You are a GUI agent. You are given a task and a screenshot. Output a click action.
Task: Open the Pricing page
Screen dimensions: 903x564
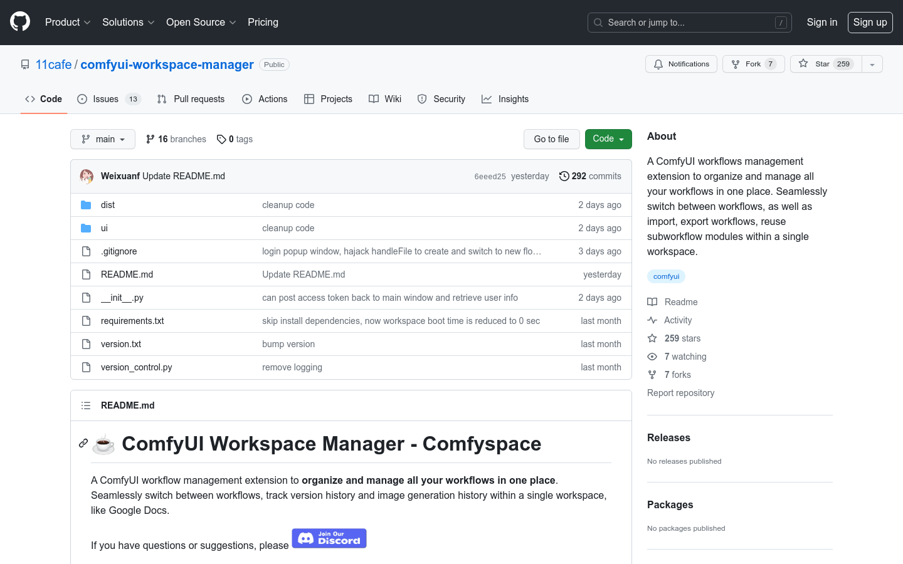pyautogui.click(x=263, y=22)
